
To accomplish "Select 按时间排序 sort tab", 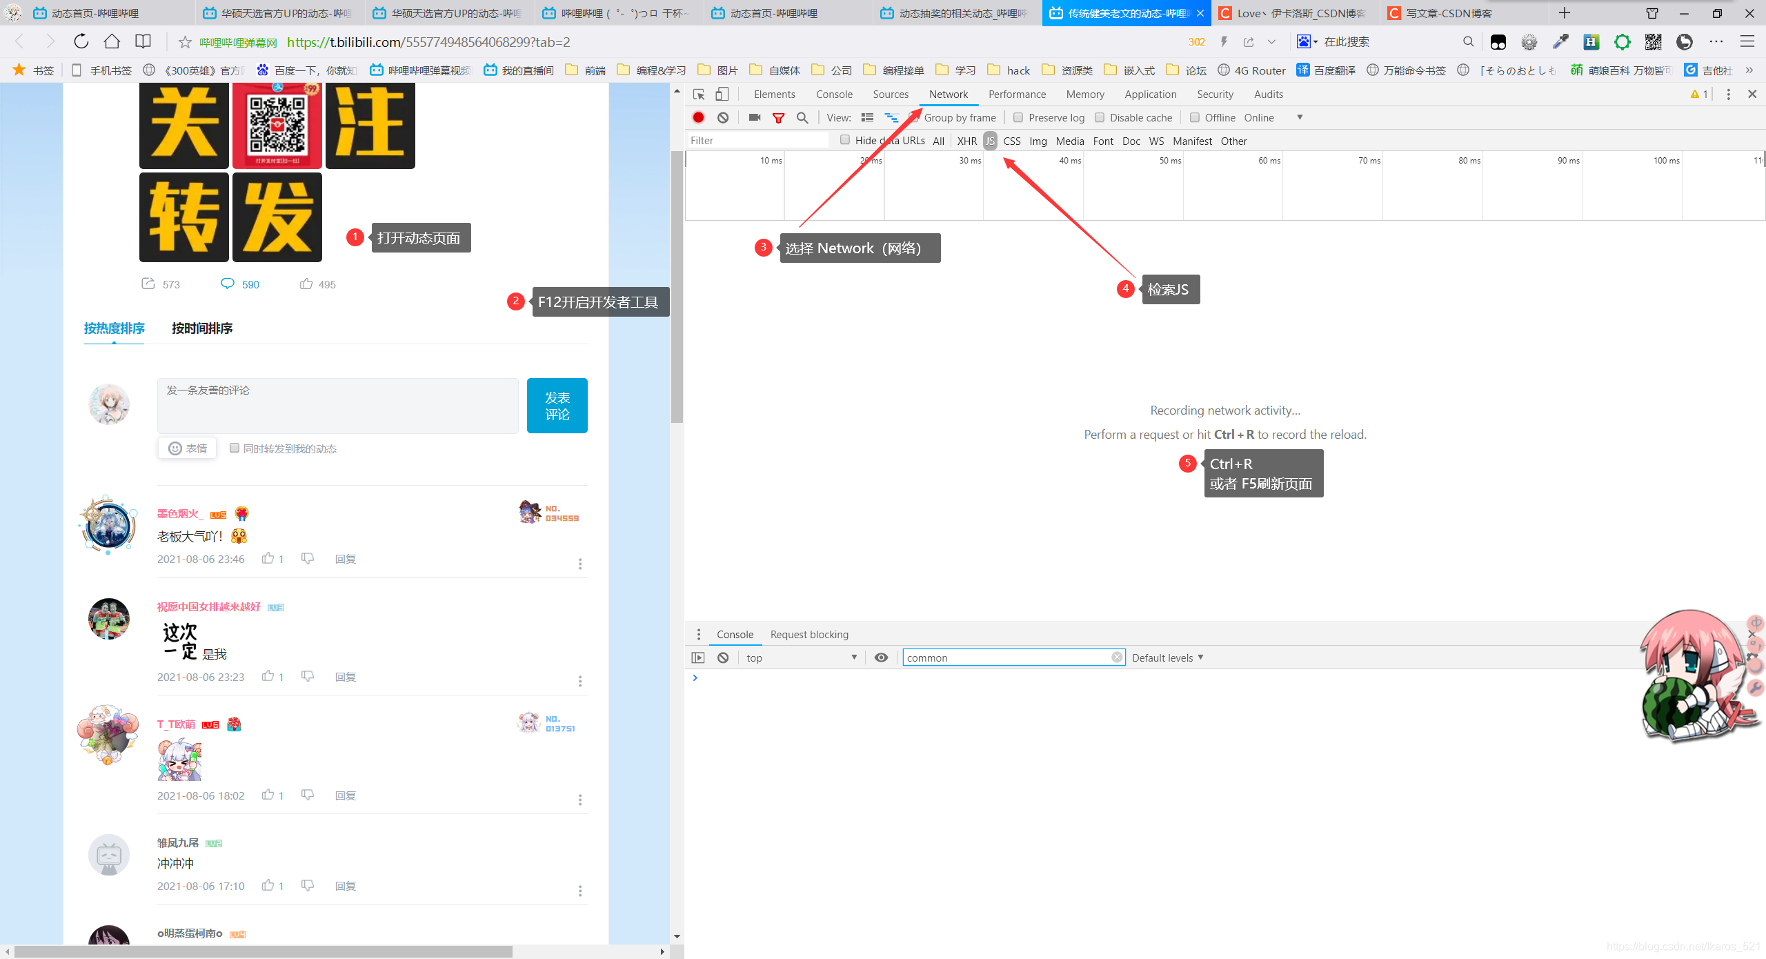I will [202, 328].
